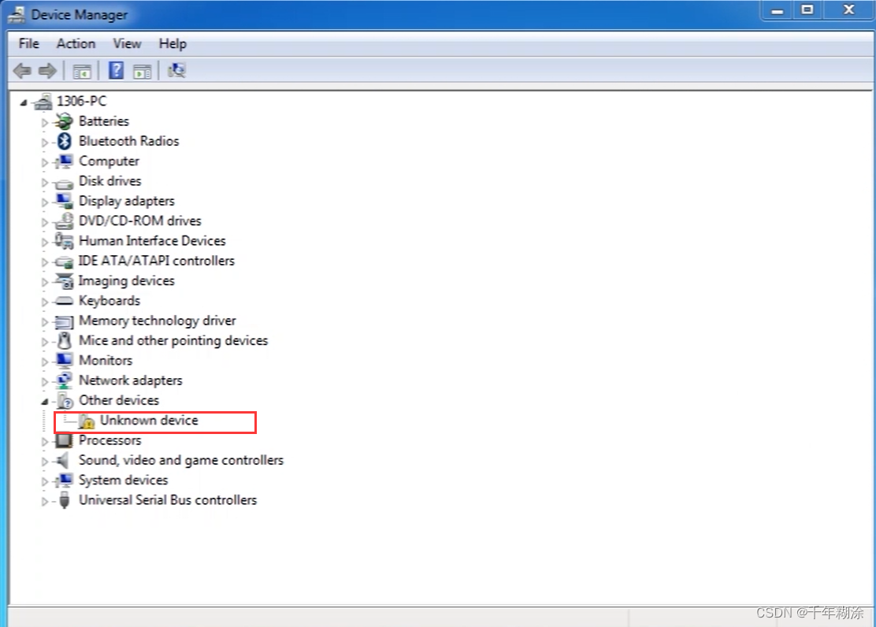Viewport: 876px width, 627px height.
Task: Click the Display adapters icon
Action: [x=65, y=201]
